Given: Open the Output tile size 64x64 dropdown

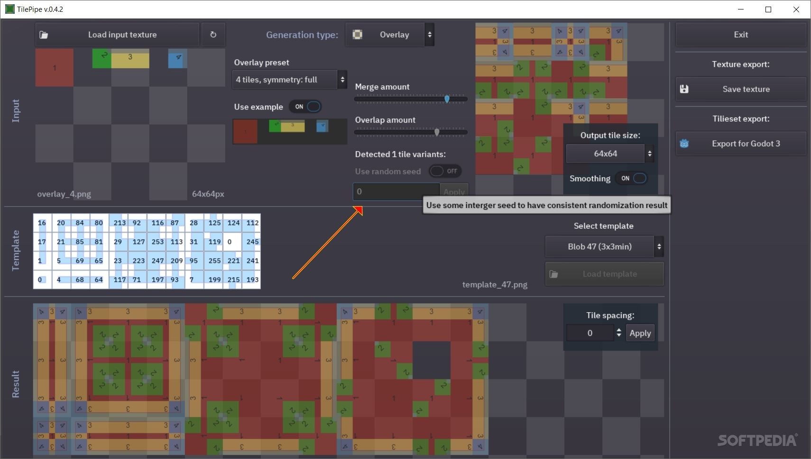Looking at the screenshot, I should [610, 153].
